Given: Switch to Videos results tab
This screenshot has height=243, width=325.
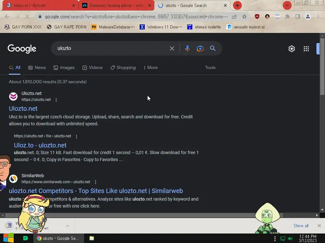Looking at the screenshot, I should pyautogui.click(x=92, y=68).
